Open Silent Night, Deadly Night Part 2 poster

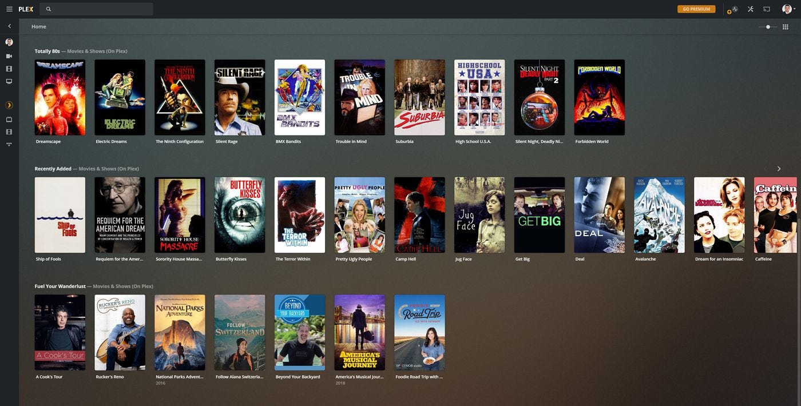coord(540,97)
